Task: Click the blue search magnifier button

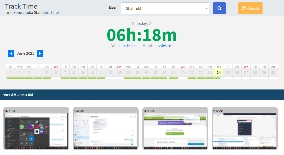Action: point(219,8)
